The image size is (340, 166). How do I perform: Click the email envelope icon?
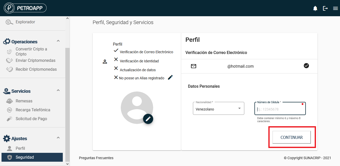pyautogui.click(x=193, y=66)
